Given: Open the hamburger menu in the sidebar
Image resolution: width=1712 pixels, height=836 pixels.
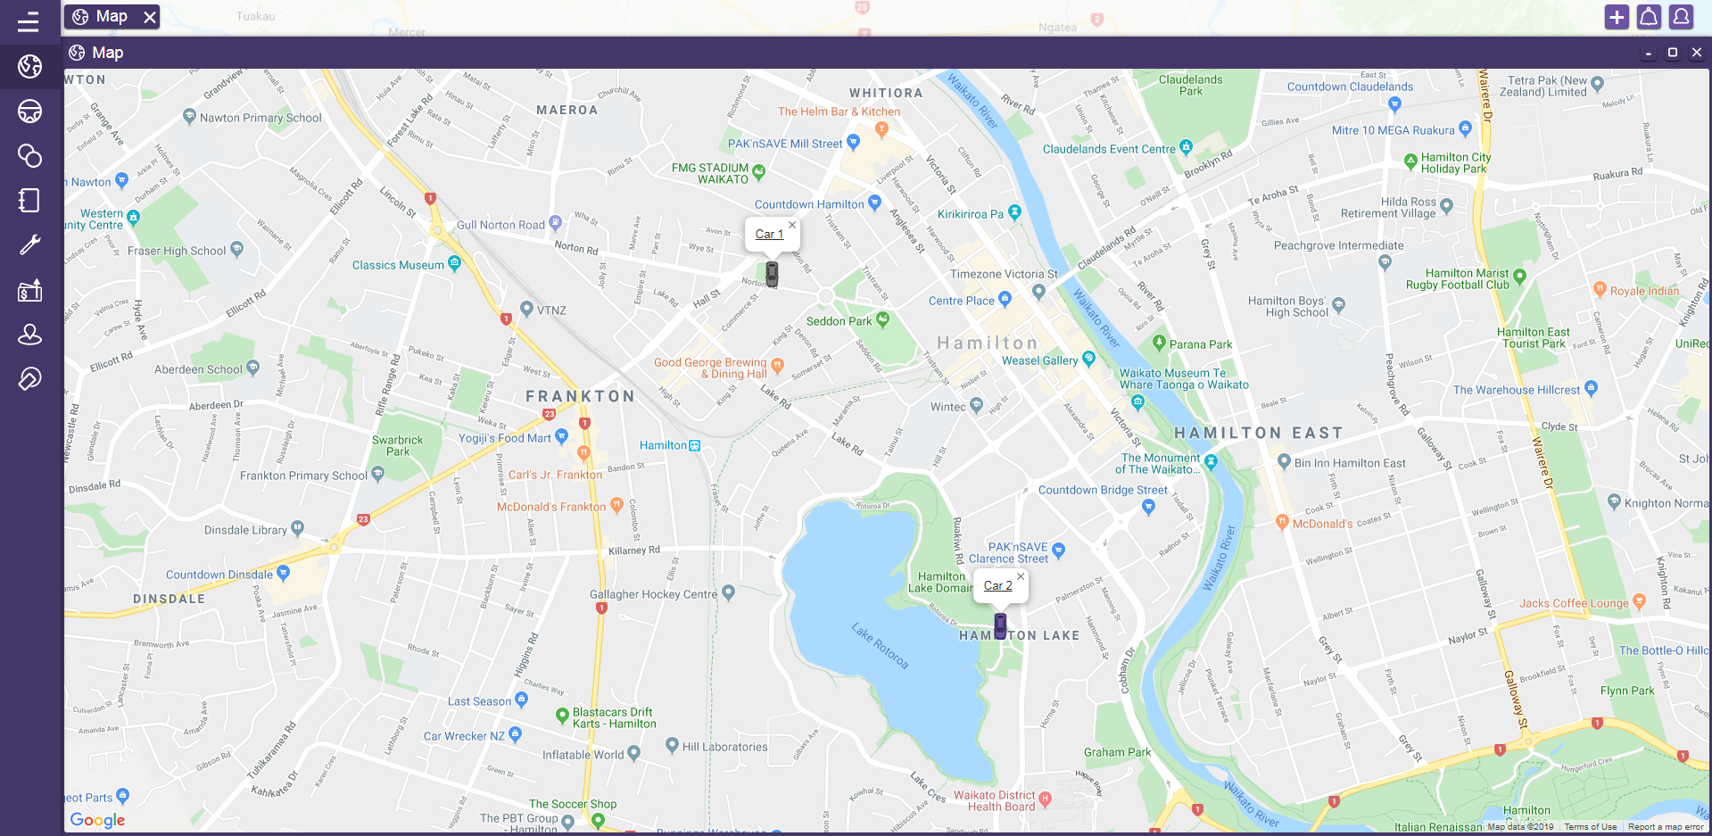Looking at the screenshot, I should (x=29, y=21).
